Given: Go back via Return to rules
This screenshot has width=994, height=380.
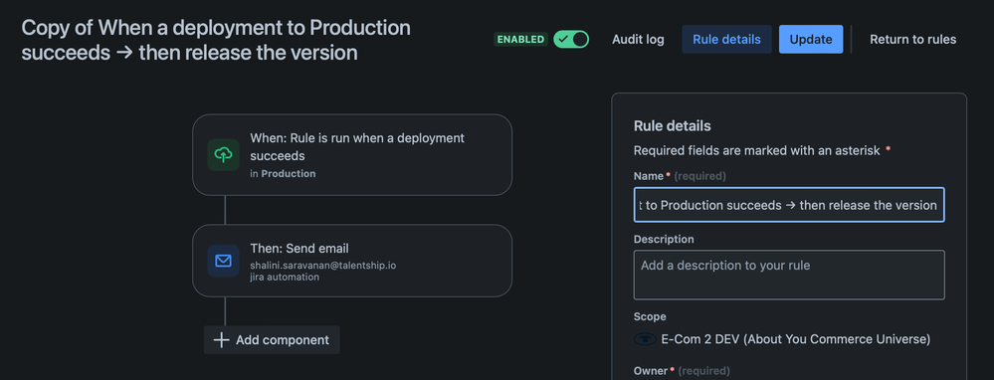Looking at the screenshot, I should point(912,39).
